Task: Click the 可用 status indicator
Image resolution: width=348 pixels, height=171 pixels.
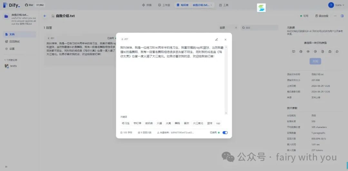Action: tap(304, 16)
